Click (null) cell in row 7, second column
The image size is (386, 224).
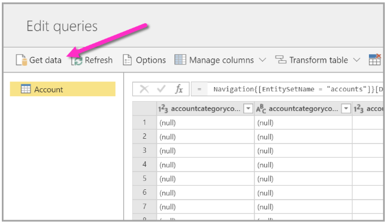pyautogui.click(x=303, y=206)
